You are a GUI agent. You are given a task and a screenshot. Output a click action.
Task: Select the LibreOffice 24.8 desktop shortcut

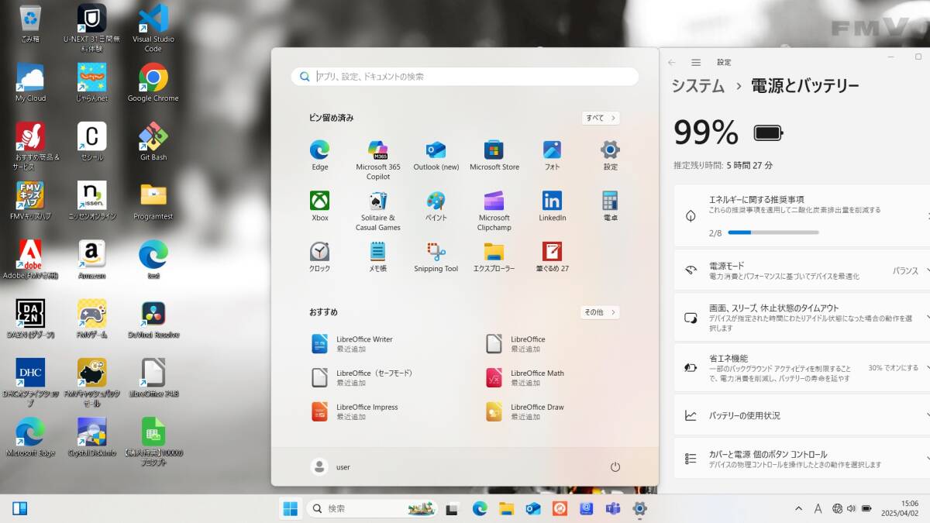[153, 378]
